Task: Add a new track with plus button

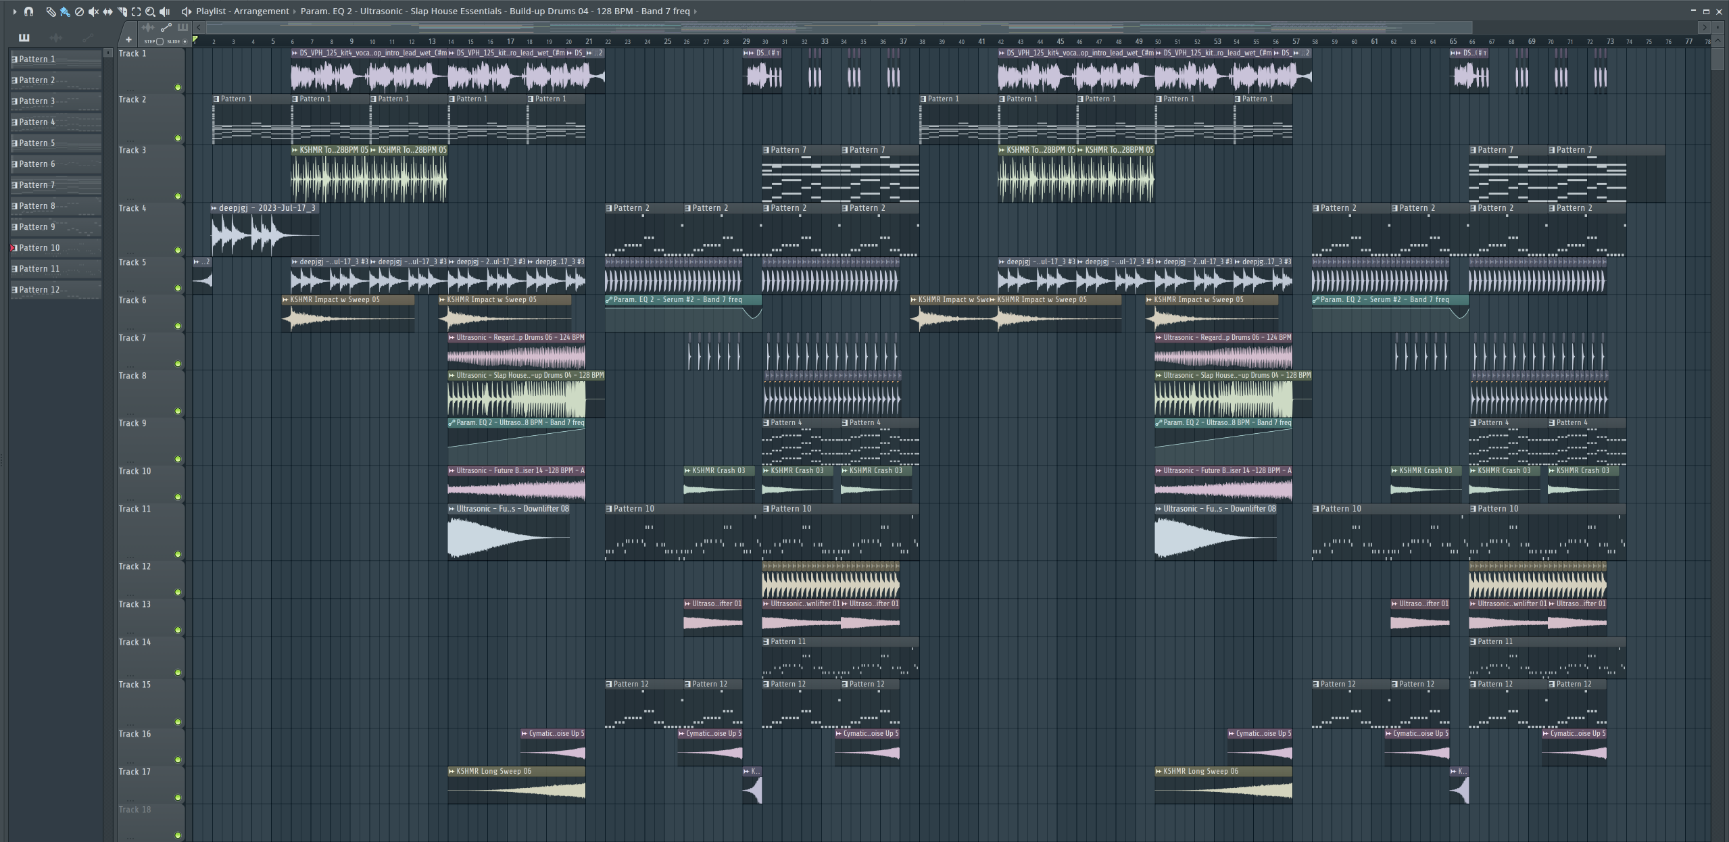Action: 128,40
